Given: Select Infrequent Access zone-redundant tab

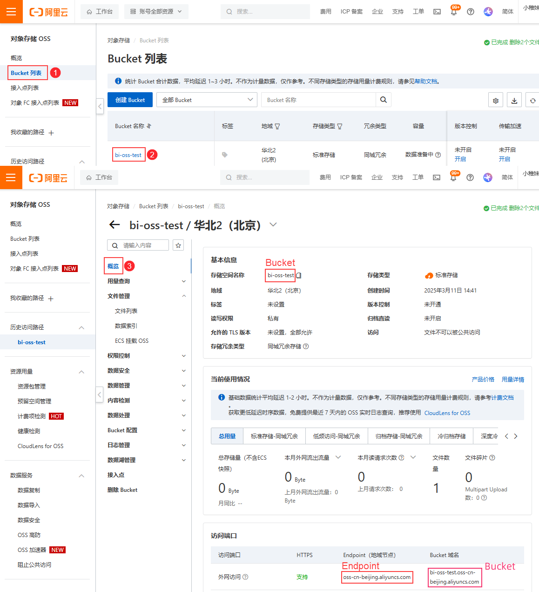Looking at the screenshot, I should click(337, 436).
